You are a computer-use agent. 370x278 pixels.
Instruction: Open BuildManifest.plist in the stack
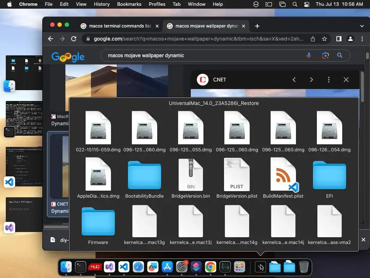pyautogui.click(x=283, y=178)
